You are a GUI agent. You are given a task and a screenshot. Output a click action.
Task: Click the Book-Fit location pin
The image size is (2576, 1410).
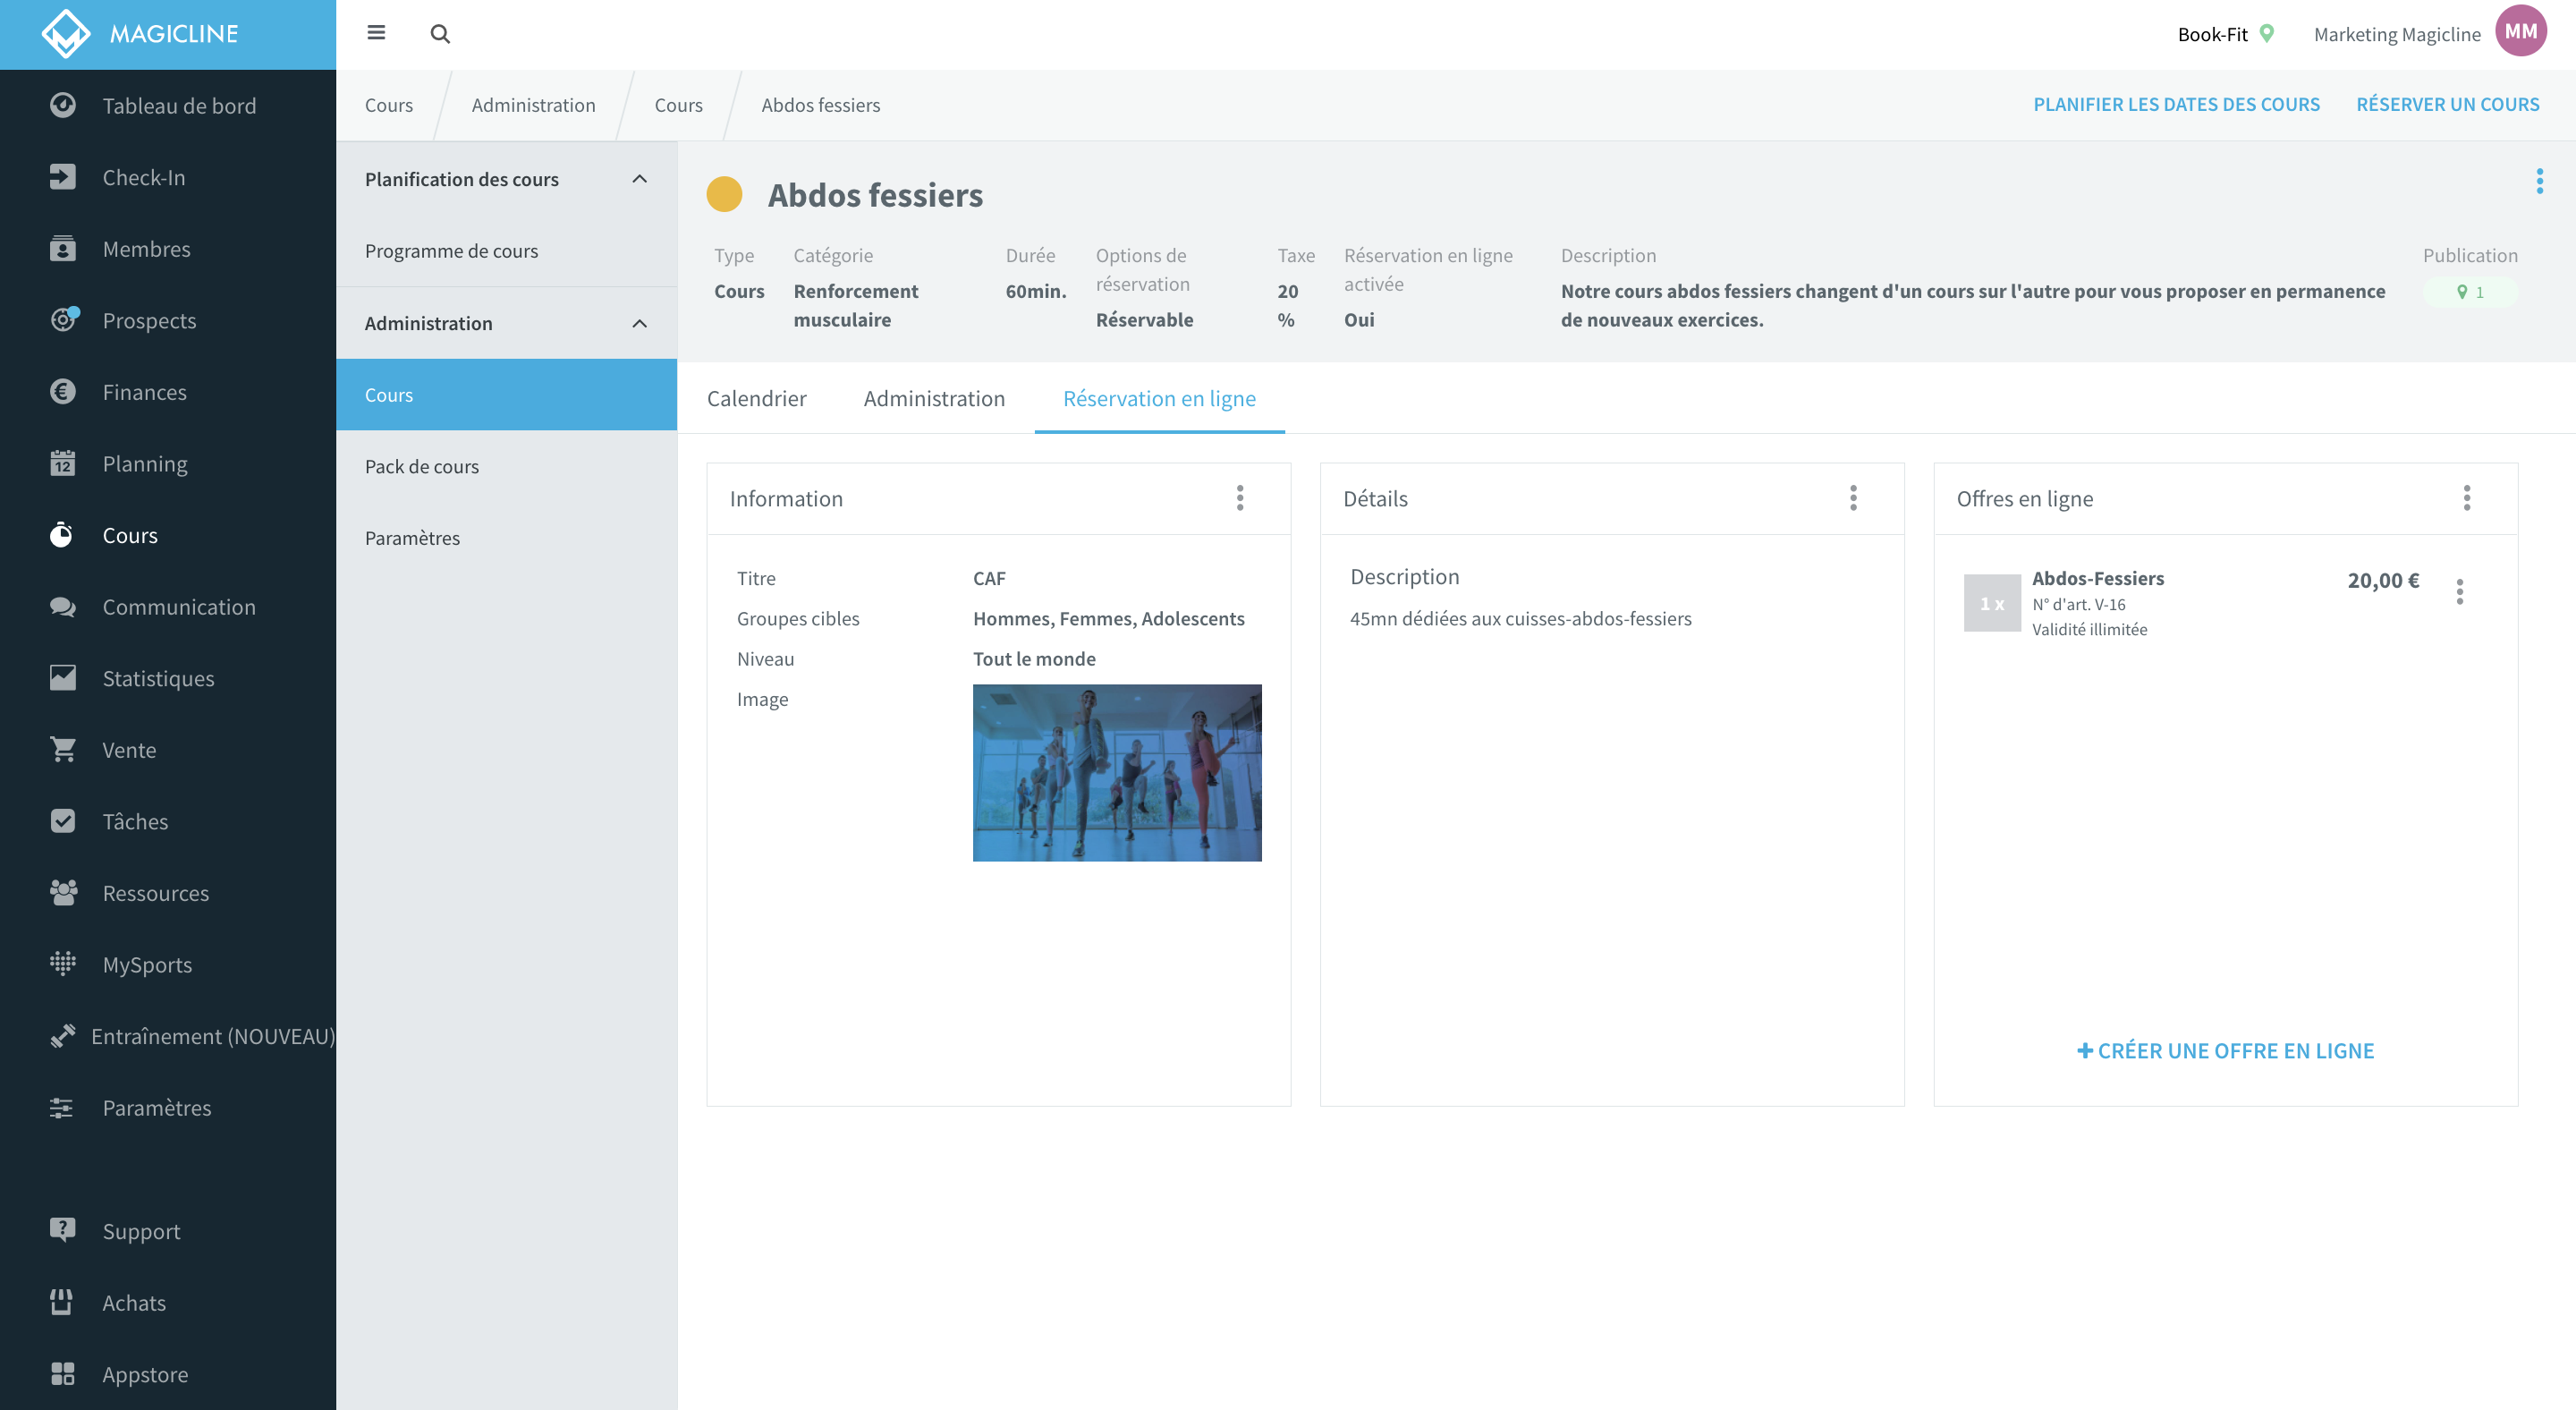pos(2267,33)
